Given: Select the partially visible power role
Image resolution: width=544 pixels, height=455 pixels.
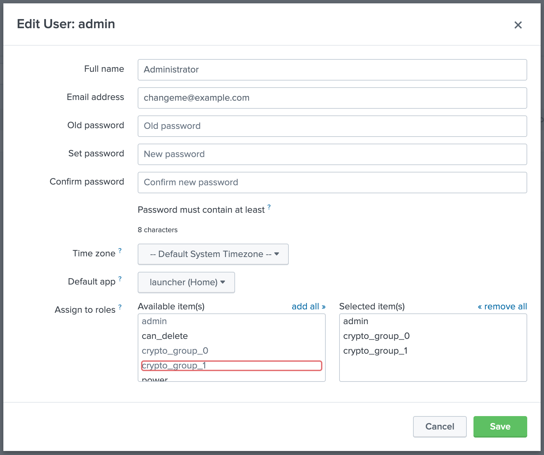Looking at the screenshot, I should [x=231, y=378].
